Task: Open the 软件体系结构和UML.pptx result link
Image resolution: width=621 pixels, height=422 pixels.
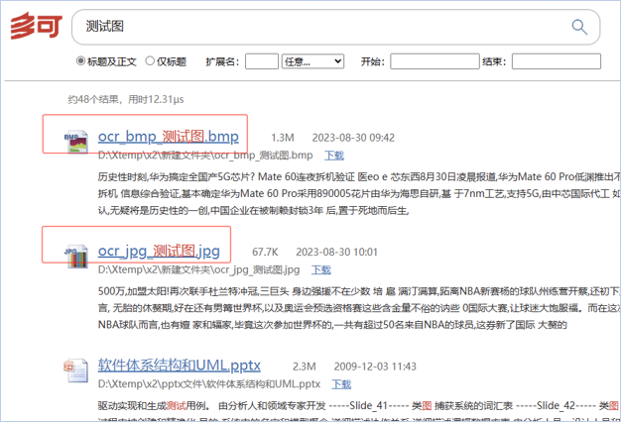Action: 179,366
